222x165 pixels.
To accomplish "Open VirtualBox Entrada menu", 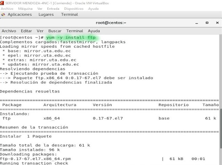I will point(53,9).
